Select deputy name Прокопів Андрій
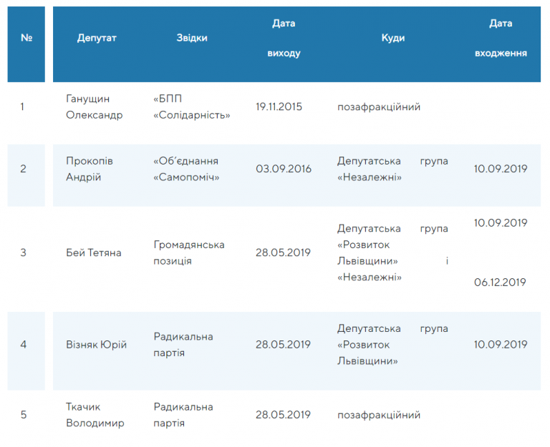The height and width of the screenshot is (447, 550). tap(90, 169)
